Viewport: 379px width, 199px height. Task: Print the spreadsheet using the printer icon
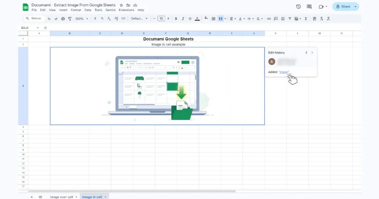[63, 18]
